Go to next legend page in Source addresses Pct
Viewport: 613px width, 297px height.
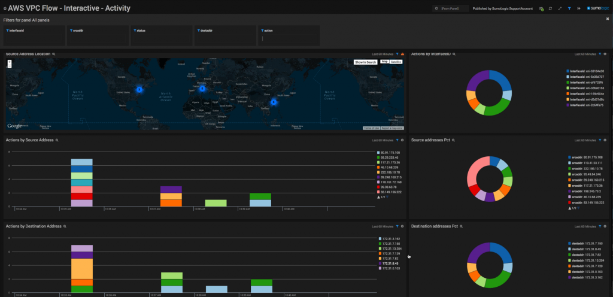[x=579, y=208]
